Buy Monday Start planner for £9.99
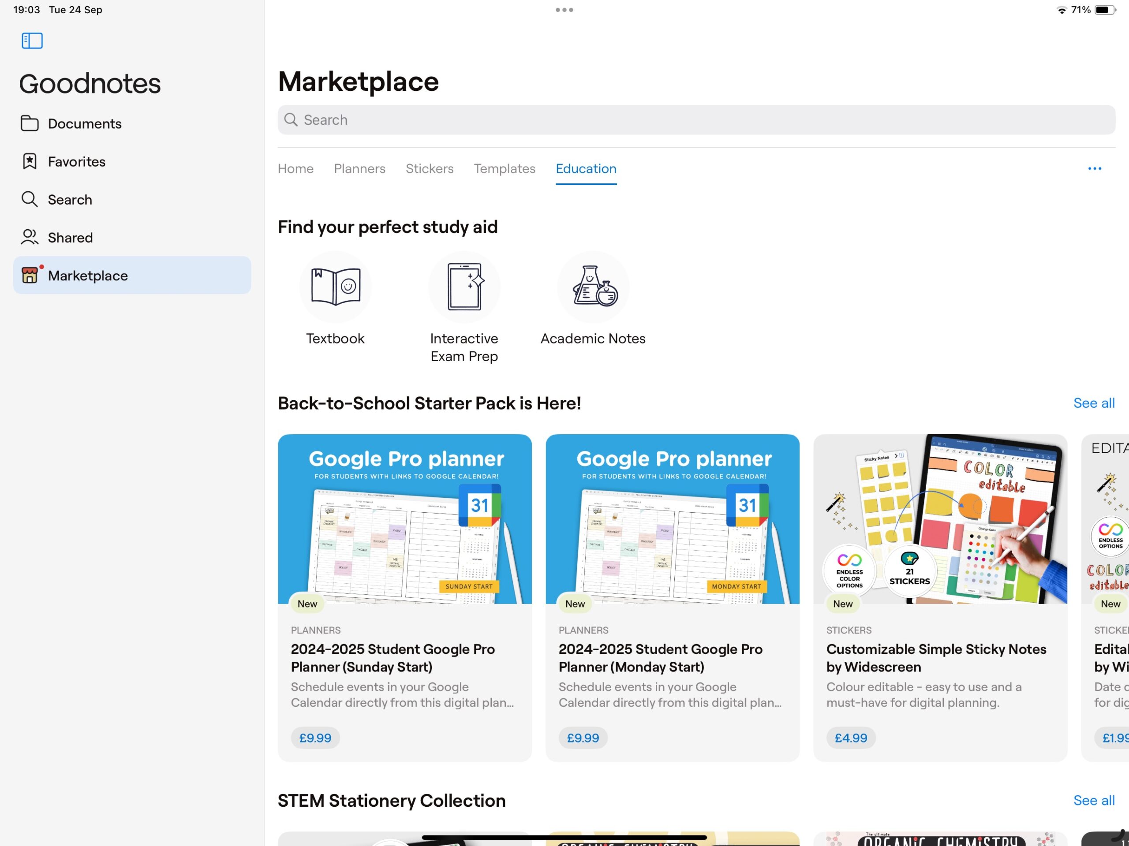Screen dimensions: 1129x846 pyautogui.click(x=583, y=738)
